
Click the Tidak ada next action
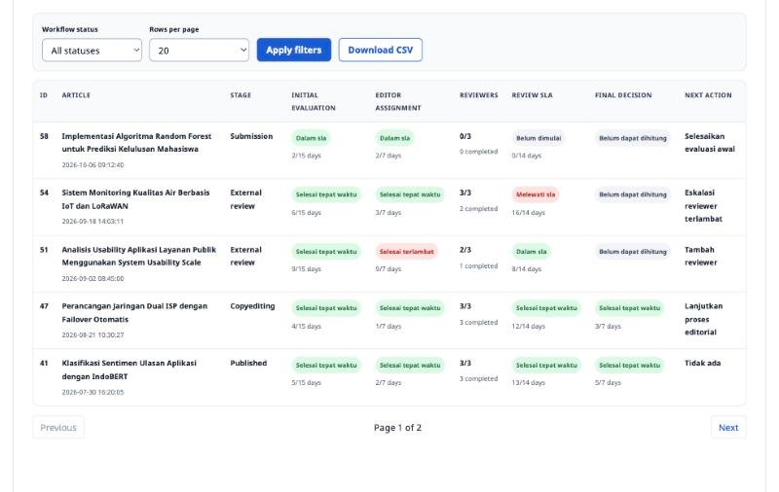coord(702,364)
